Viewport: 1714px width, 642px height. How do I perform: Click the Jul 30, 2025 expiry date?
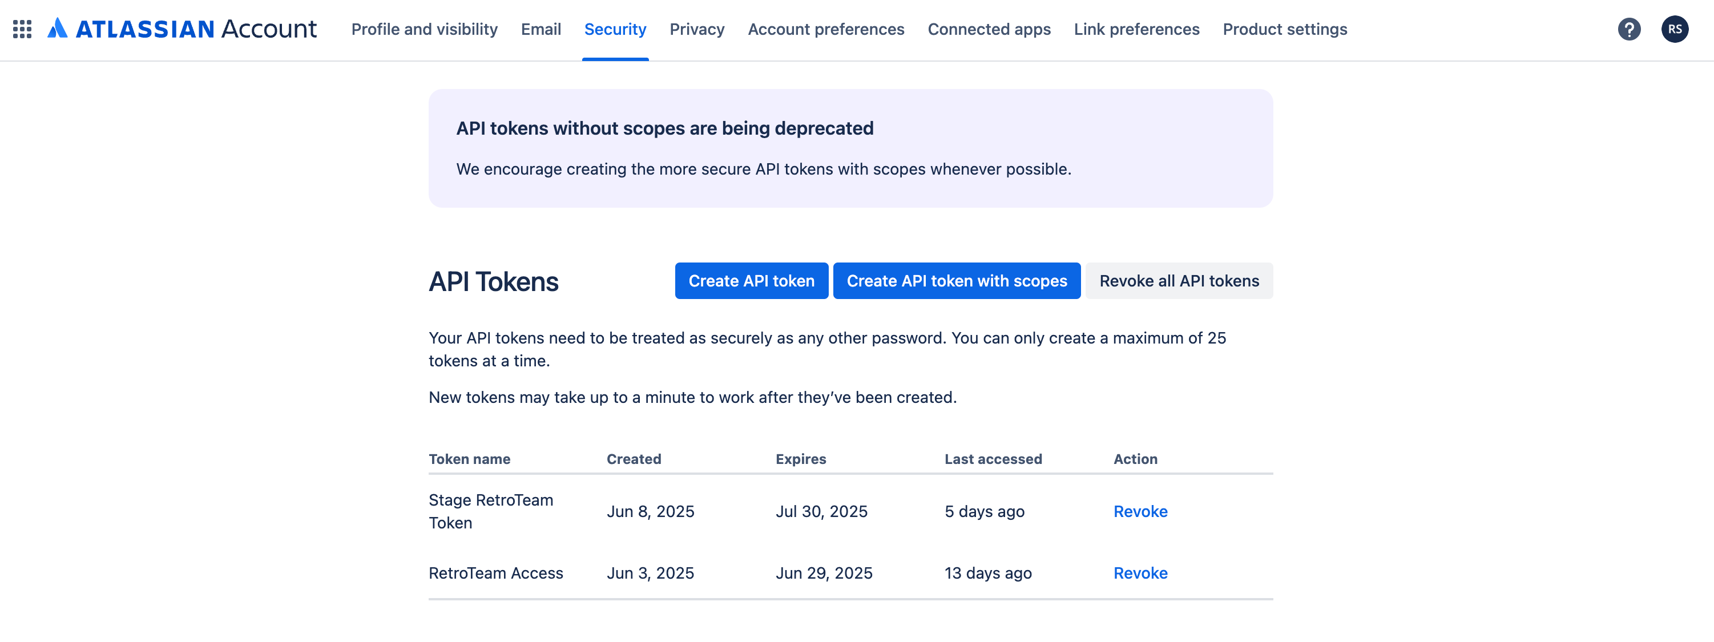pos(821,512)
